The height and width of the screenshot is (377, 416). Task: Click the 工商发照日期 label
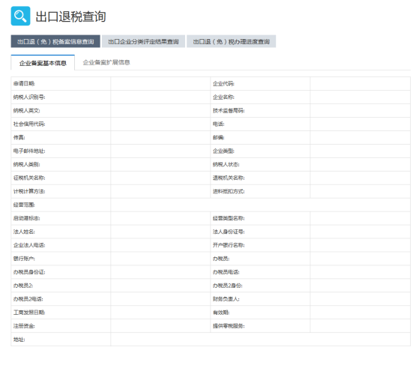click(x=29, y=313)
